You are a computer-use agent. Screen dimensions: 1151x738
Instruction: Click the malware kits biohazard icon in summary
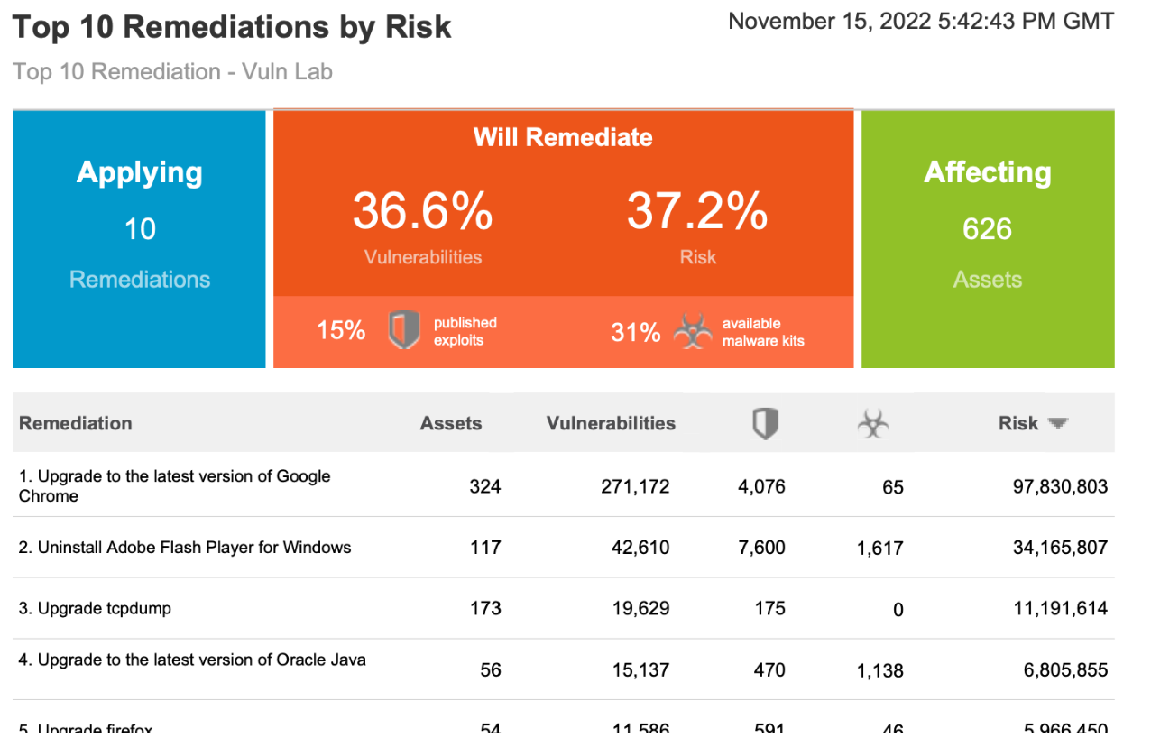692,332
